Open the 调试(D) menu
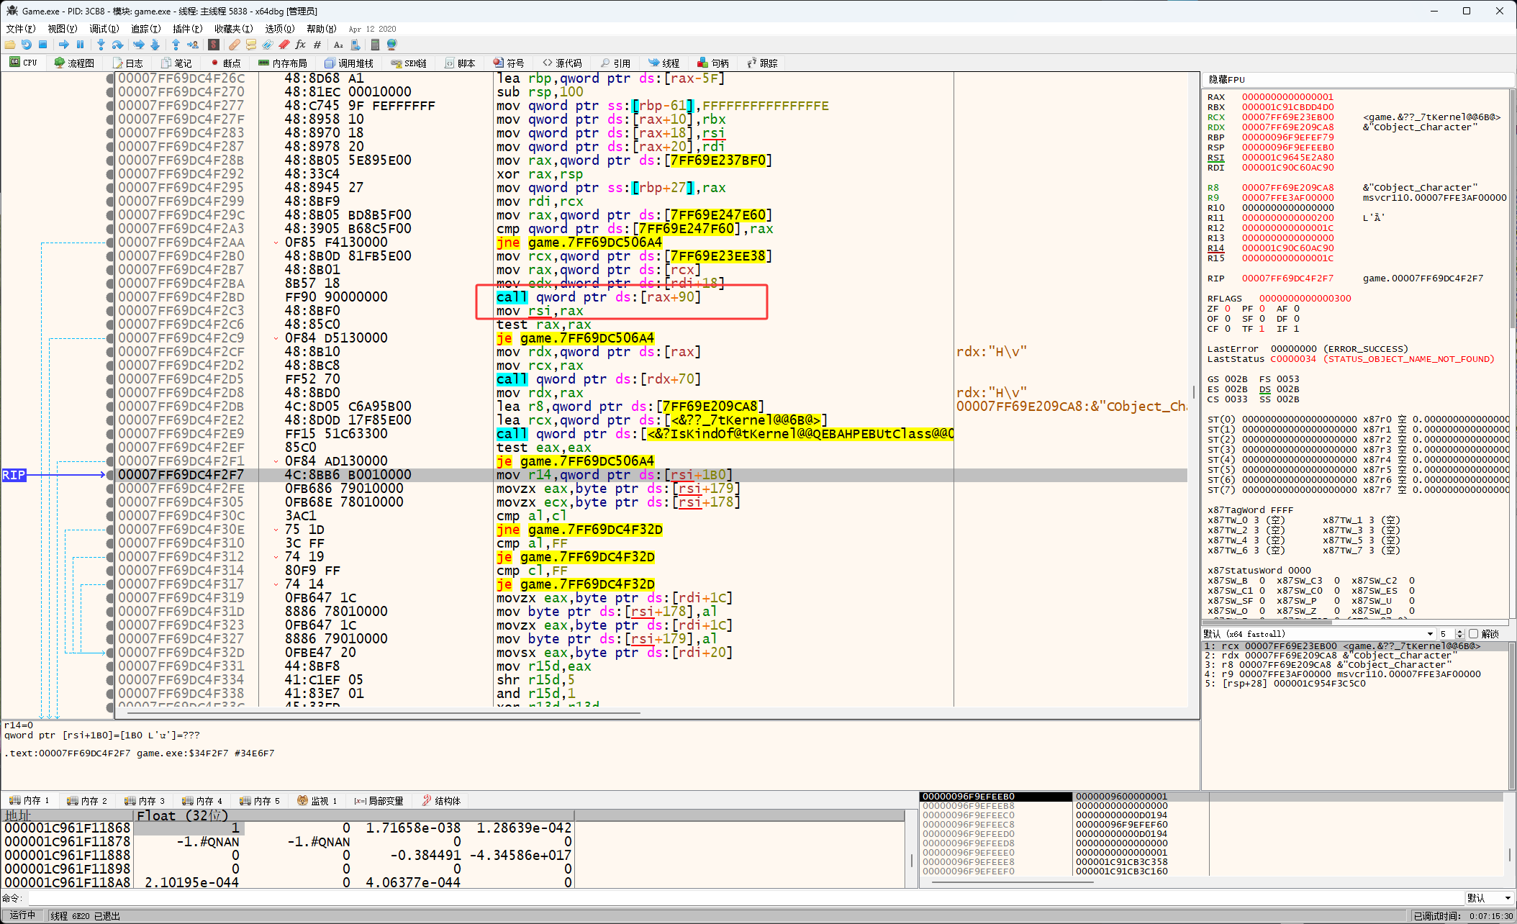The width and height of the screenshot is (1517, 924). [x=104, y=29]
